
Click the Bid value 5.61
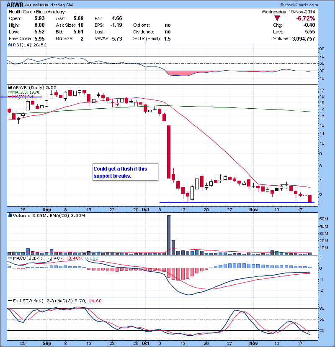click(x=78, y=32)
